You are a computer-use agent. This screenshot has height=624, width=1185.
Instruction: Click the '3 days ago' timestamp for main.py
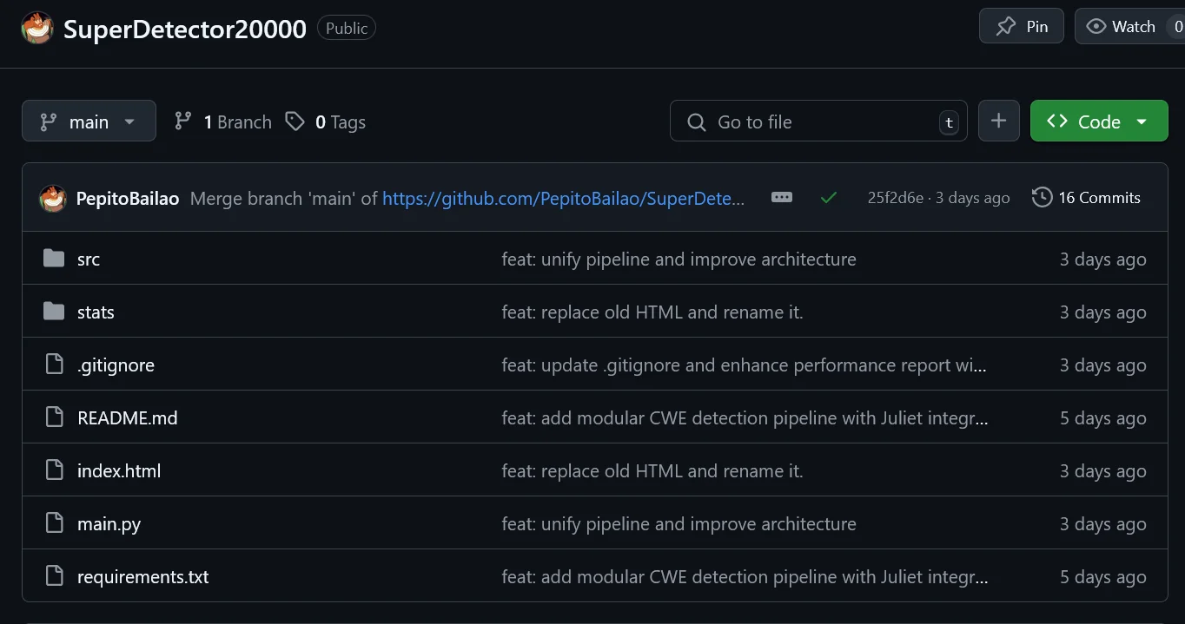(x=1102, y=524)
